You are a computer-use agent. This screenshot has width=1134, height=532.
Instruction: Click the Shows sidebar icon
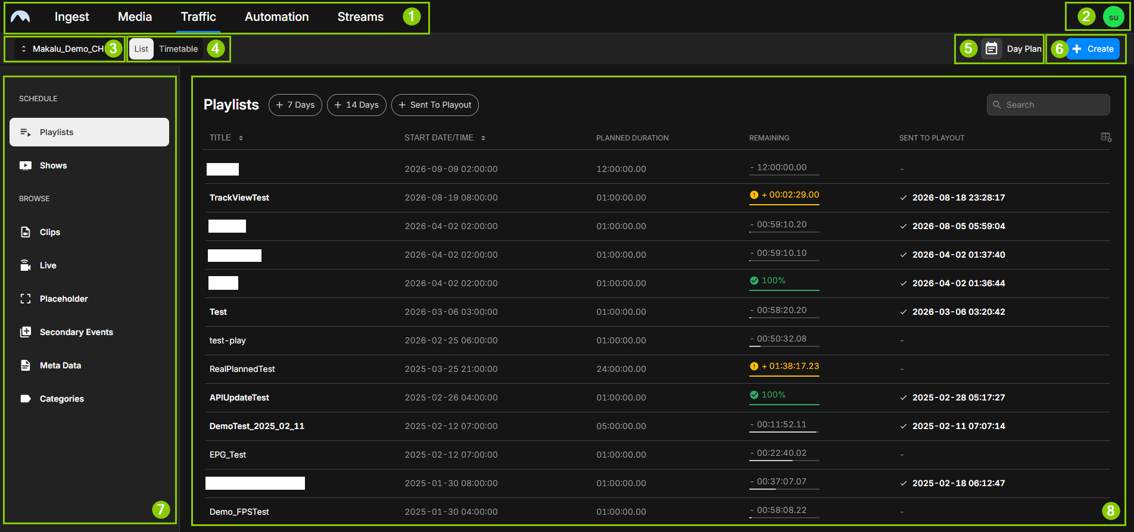(x=26, y=165)
